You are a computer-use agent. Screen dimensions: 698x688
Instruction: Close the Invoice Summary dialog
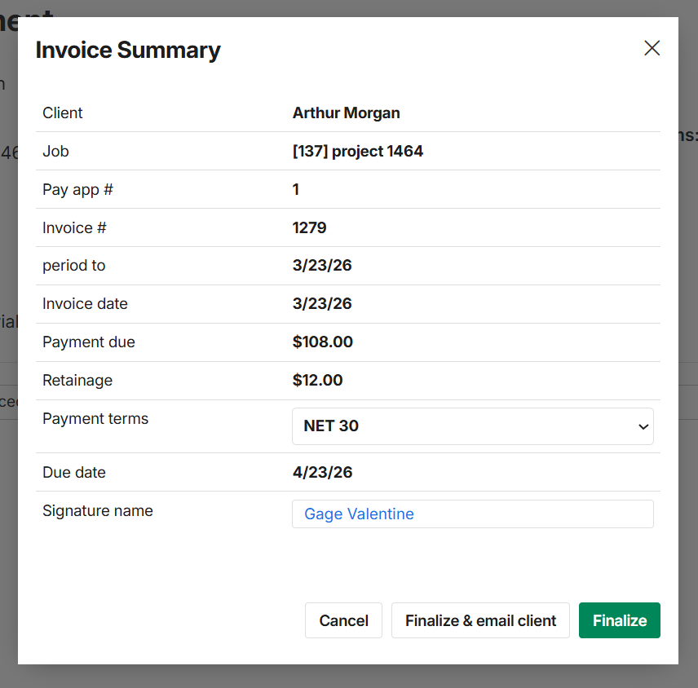pyautogui.click(x=652, y=48)
